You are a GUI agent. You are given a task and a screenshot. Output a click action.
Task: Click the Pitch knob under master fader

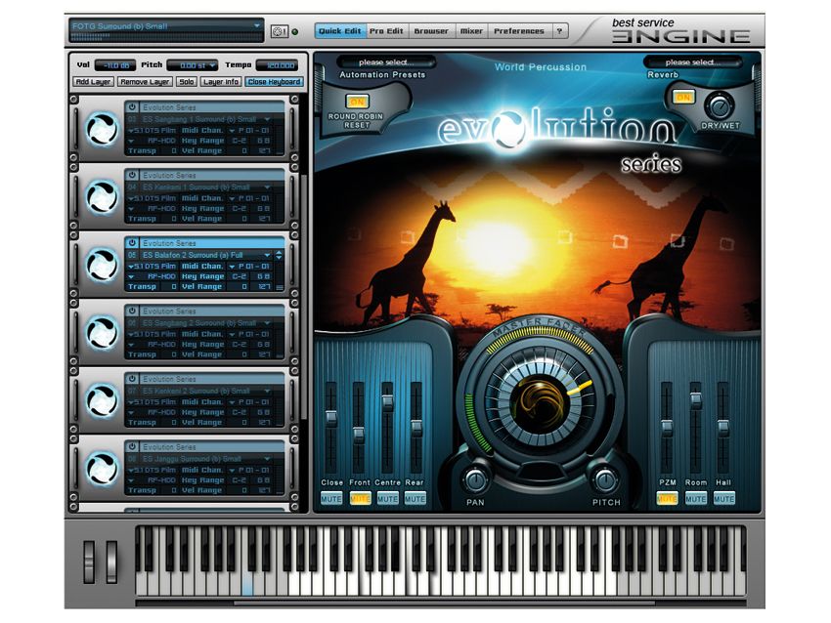click(605, 480)
